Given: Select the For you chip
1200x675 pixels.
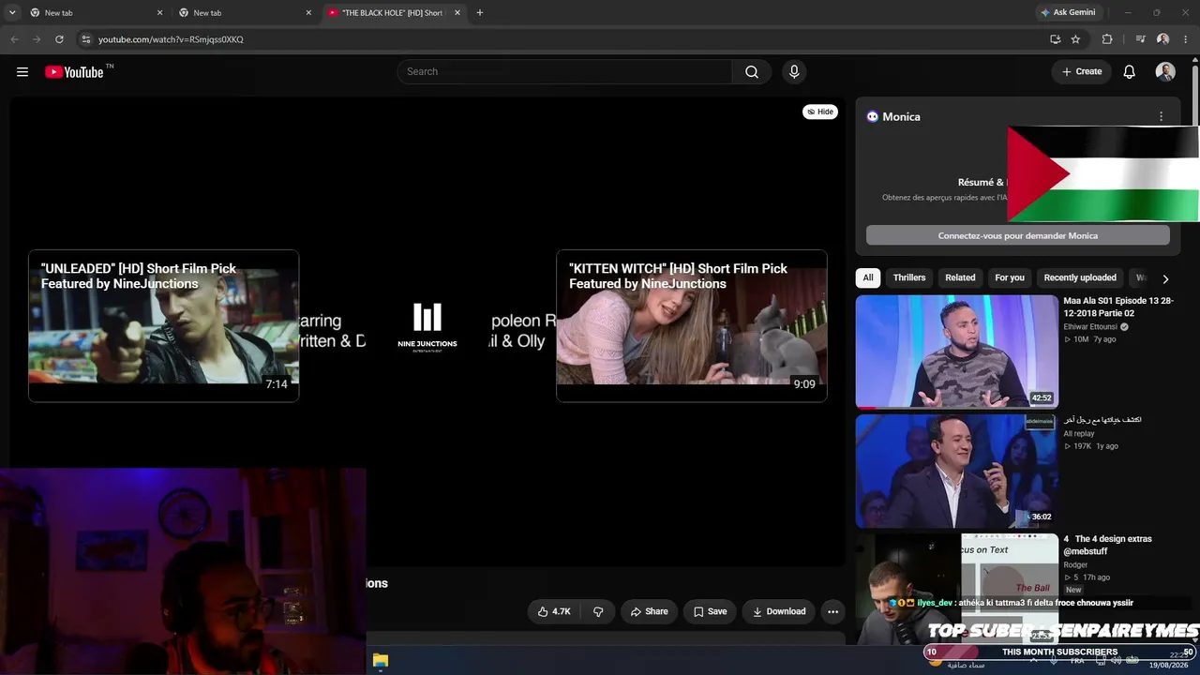Looking at the screenshot, I should (1010, 278).
